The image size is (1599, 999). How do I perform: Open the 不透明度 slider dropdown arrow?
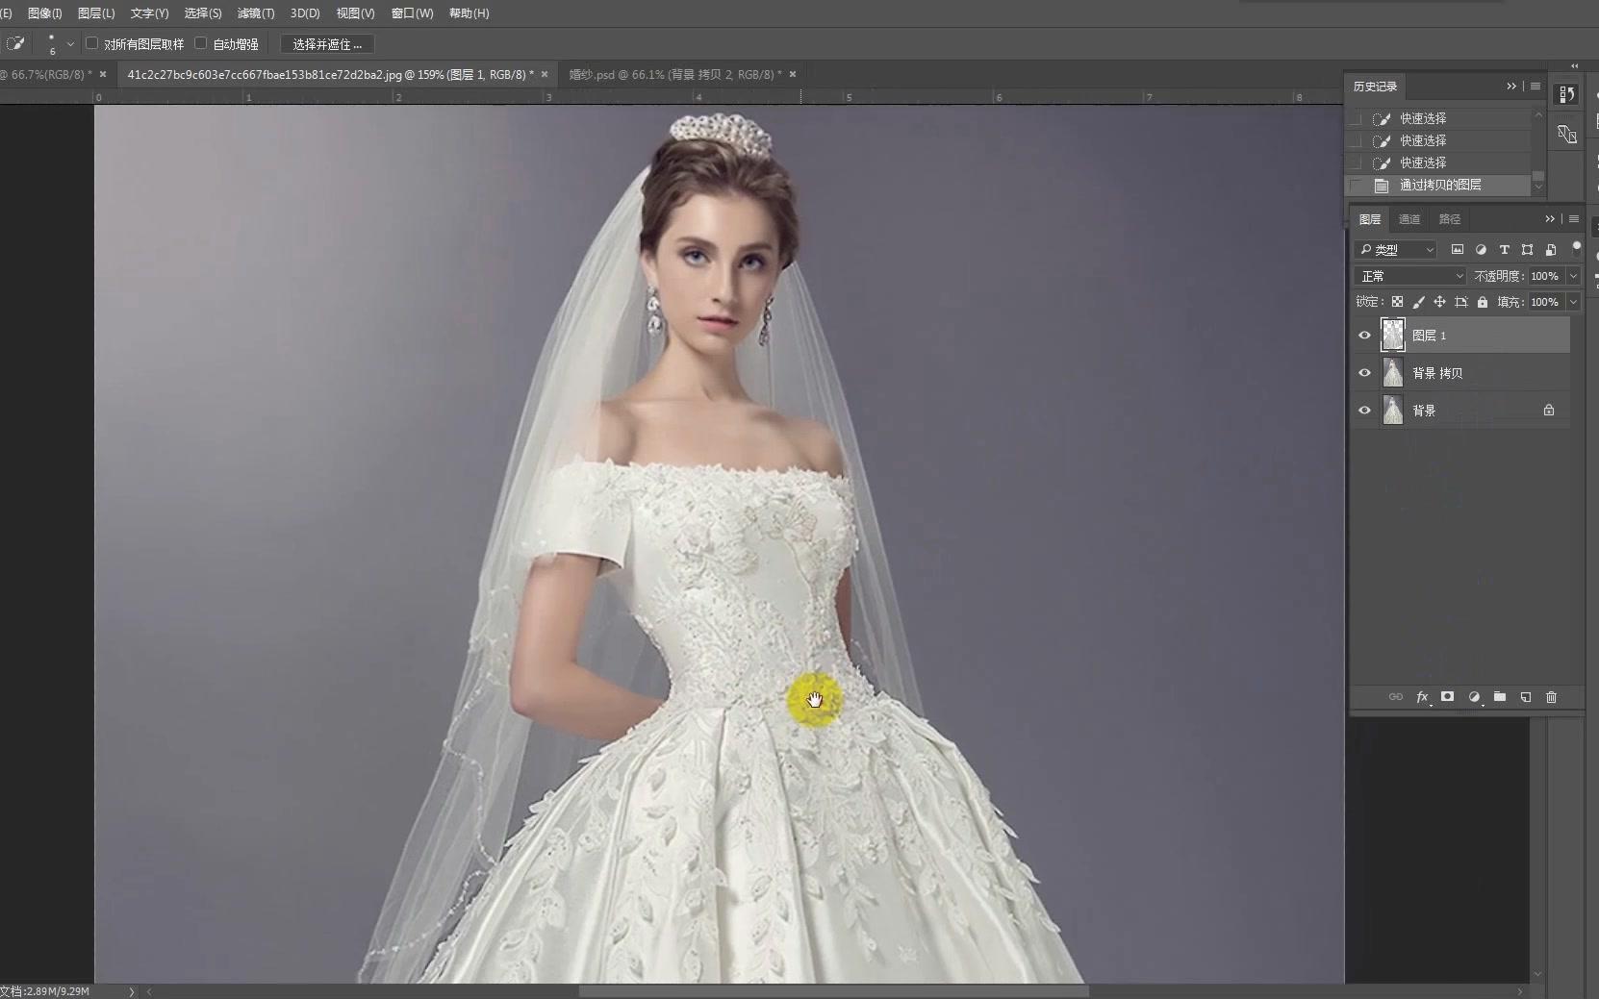coord(1574,276)
